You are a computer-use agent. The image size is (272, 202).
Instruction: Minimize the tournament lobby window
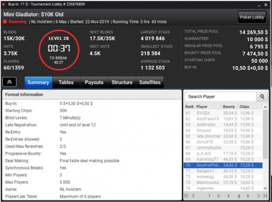point(259,5)
